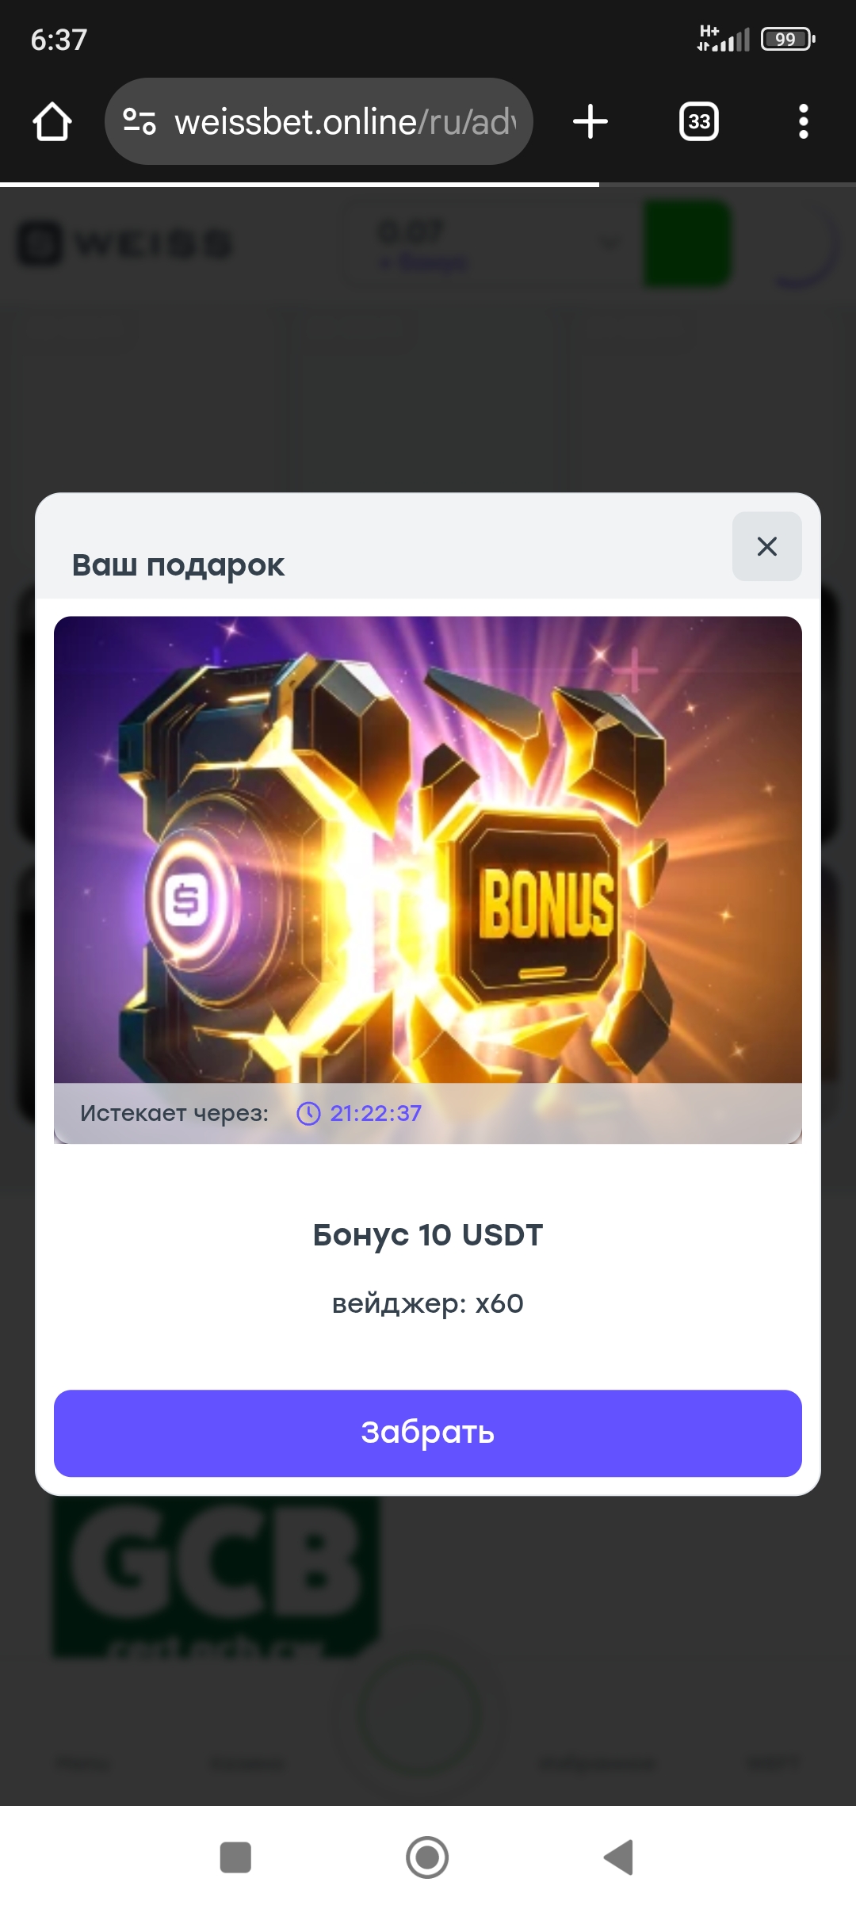856x1909 pixels.
Task: Open site info icon in address bar
Action: pyautogui.click(x=139, y=121)
